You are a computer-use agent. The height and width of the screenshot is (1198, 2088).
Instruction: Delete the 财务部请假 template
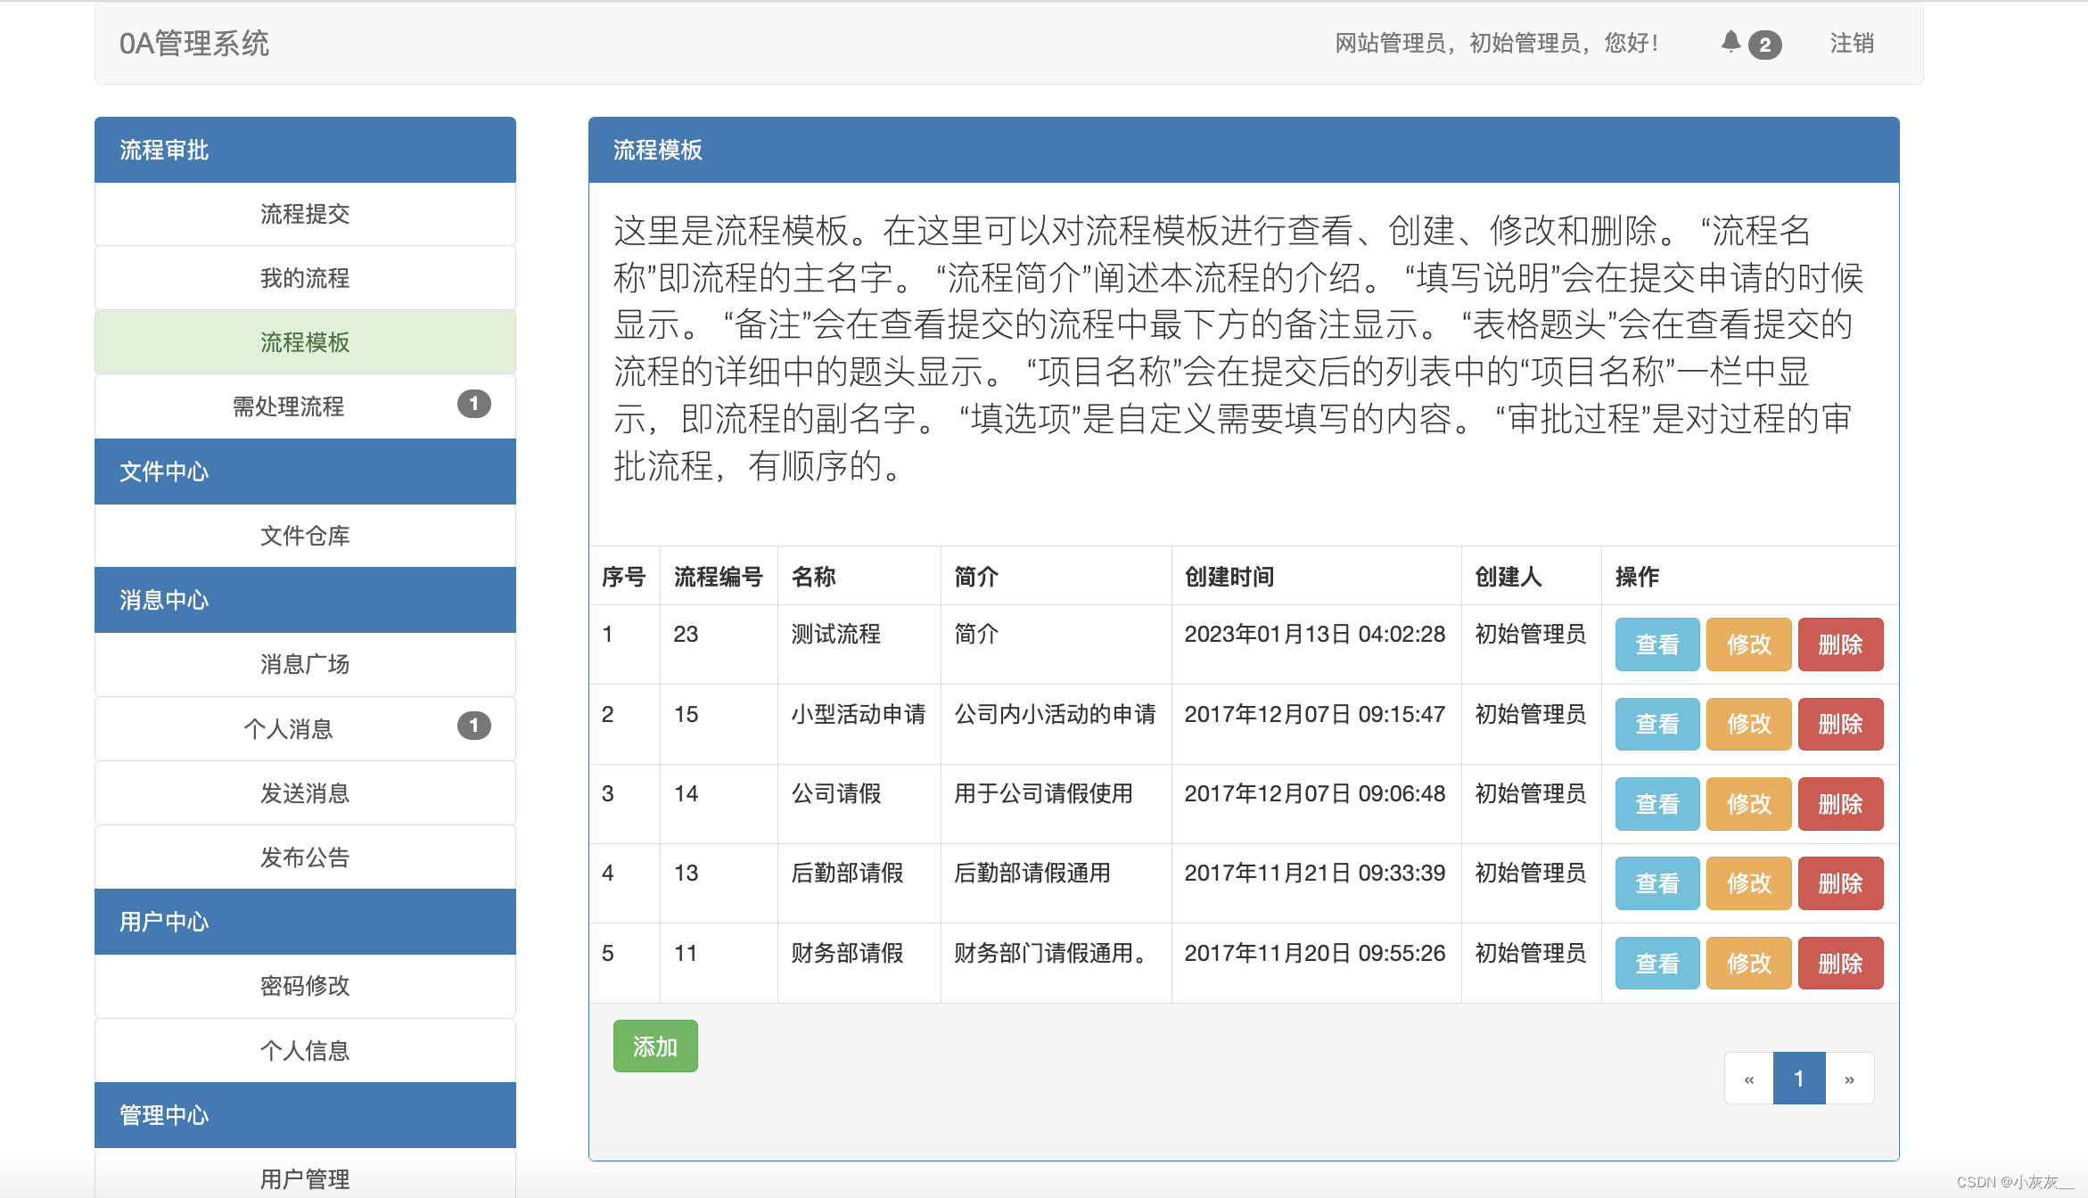point(1840,963)
